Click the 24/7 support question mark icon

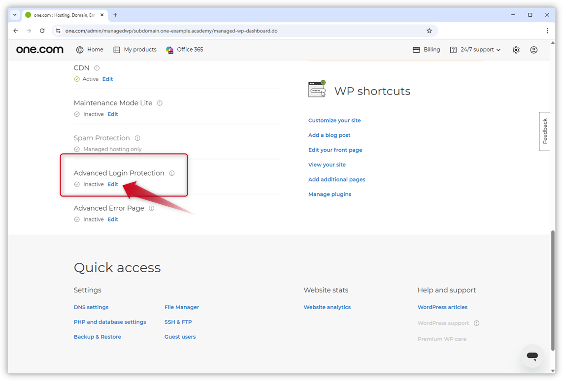[x=453, y=50]
